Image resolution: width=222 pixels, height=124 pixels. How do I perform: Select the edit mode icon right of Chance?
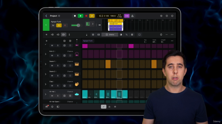tap(121, 34)
